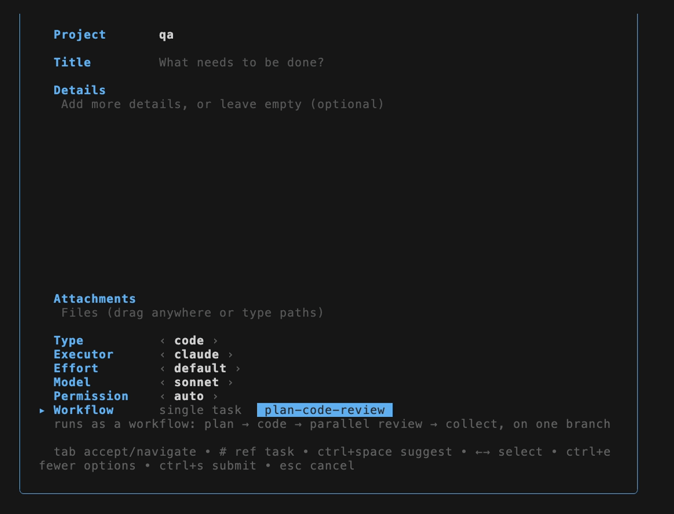Screen dimensions: 674x514
Task: Select the single task workflow option
Action: [200, 410]
